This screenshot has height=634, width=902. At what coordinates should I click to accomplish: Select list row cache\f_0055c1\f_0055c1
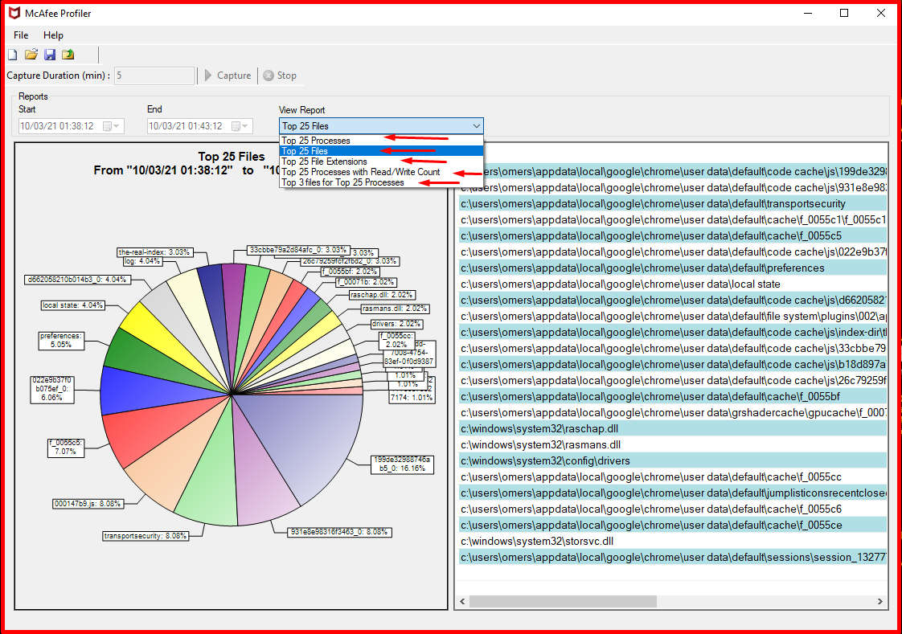672,219
